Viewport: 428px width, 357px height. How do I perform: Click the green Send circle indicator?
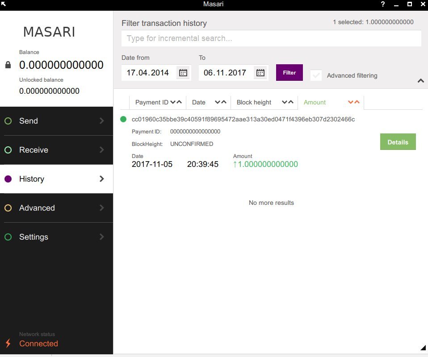(x=8, y=121)
